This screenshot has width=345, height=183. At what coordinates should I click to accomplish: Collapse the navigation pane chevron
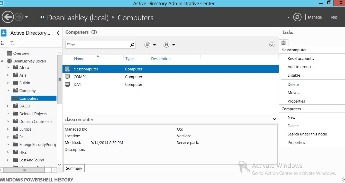point(58,33)
